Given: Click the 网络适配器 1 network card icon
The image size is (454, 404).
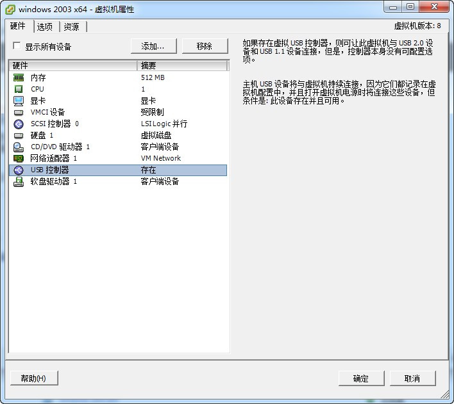Looking at the screenshot, I should [x=19, y=159].
